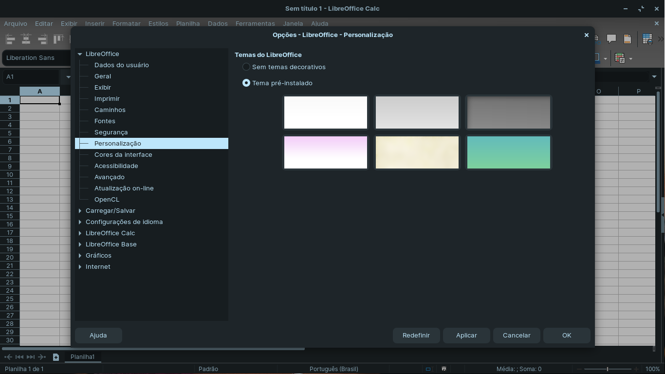Select 'Acessibilidade' tree item
Image resolution: width=665 pixels, height=374 pixels.
[116, 166]
